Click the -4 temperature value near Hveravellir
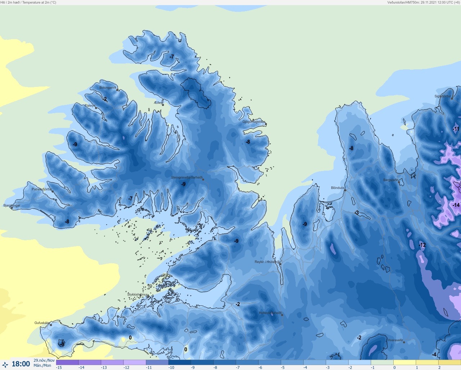 (x=434, y=355)
